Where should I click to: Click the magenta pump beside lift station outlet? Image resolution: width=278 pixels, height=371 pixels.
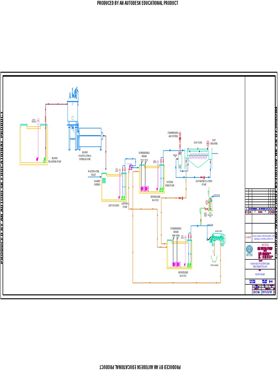pyautogui.click(x=130, y=167)
